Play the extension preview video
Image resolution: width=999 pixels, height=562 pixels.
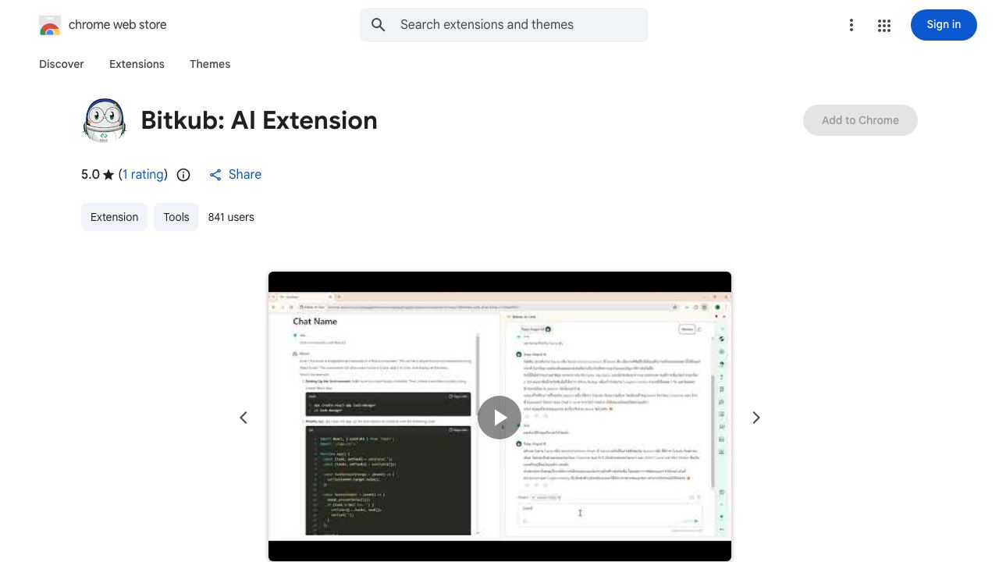[x=499, y=418]
